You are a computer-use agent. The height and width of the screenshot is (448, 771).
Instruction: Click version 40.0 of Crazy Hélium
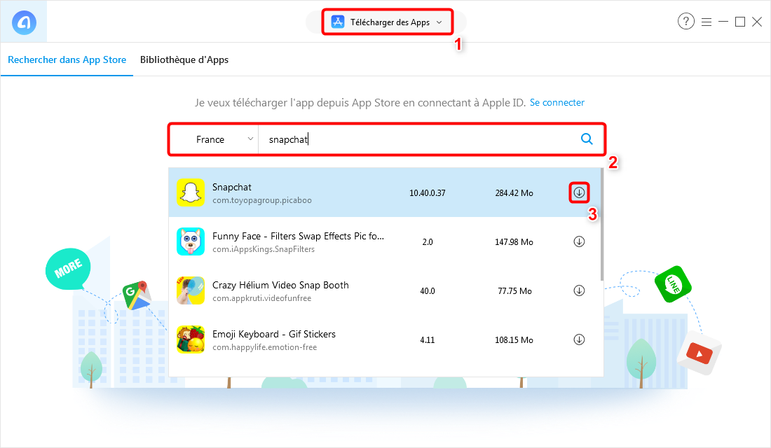[428, 291]
